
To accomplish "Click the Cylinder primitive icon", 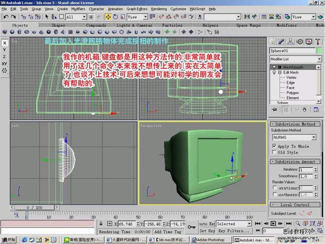I will [19, 32].
